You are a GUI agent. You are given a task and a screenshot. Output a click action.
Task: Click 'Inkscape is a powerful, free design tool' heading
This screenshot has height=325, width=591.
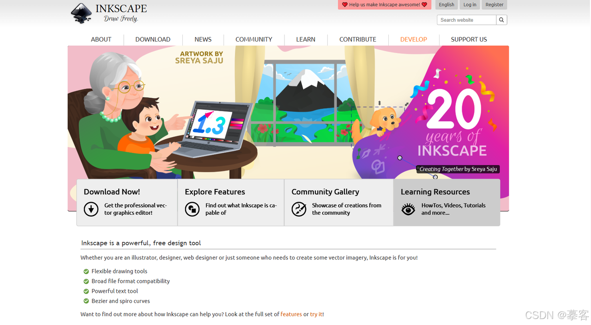[x=141, y=243]
